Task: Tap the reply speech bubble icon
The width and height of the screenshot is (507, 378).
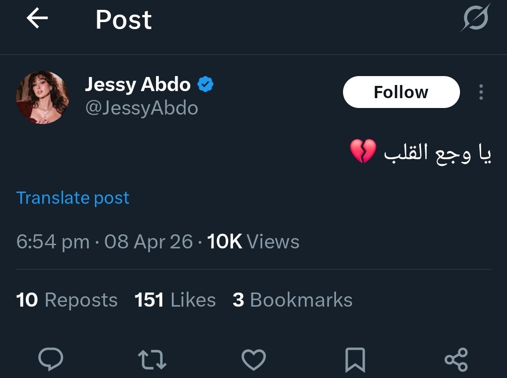Action: (51, 360)
